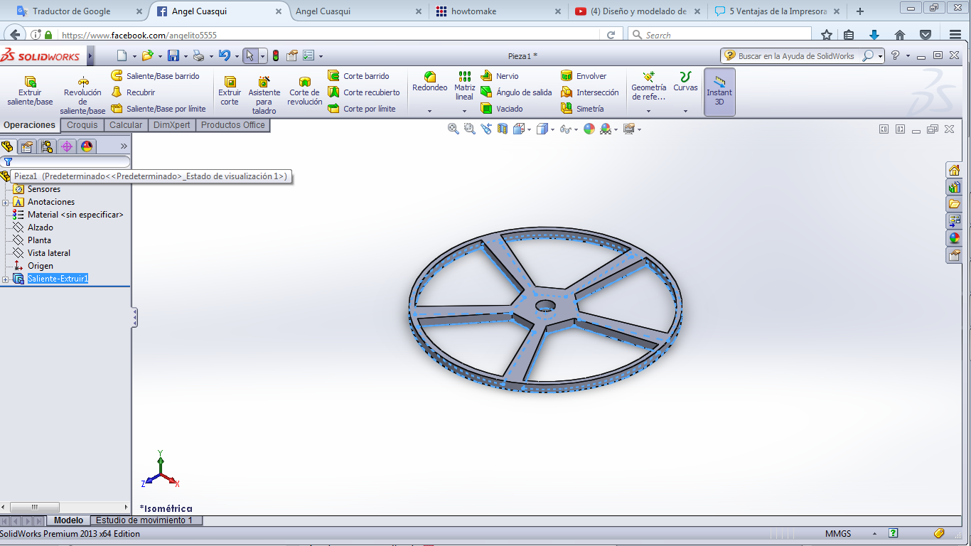Open Estudio de movimiento 1 tab
Viewport: 971px width, 546px height.
tap(145, 520)
